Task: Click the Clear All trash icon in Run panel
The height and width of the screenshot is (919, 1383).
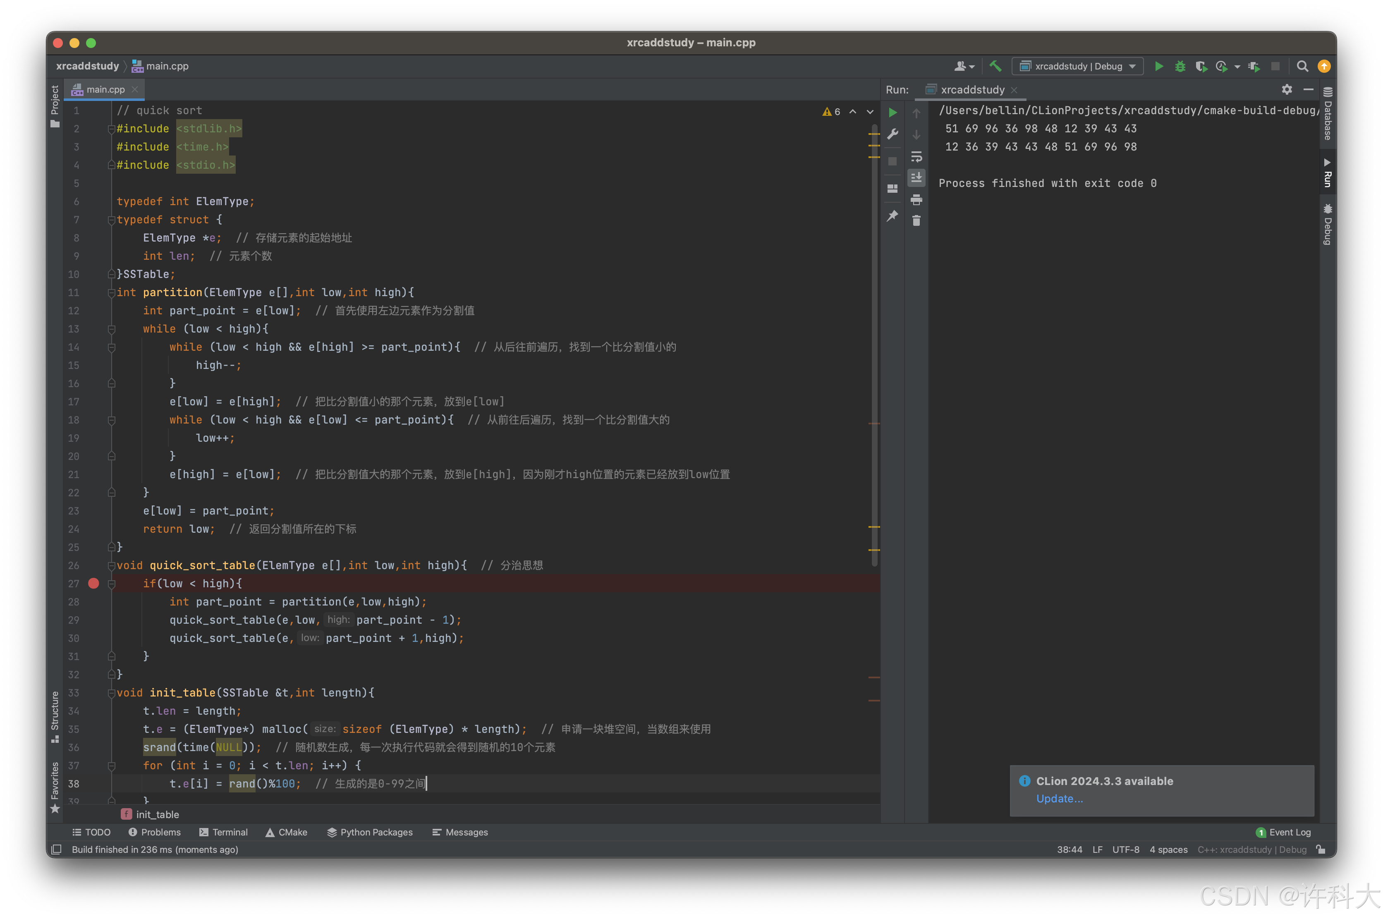Action: pos(916,221)
